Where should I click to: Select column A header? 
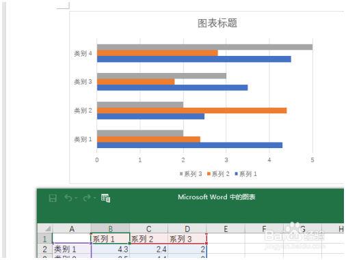click(x=72, y=229)
